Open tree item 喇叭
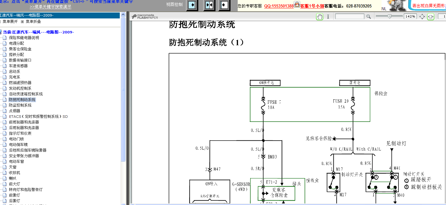 click(x=13, y=178)
